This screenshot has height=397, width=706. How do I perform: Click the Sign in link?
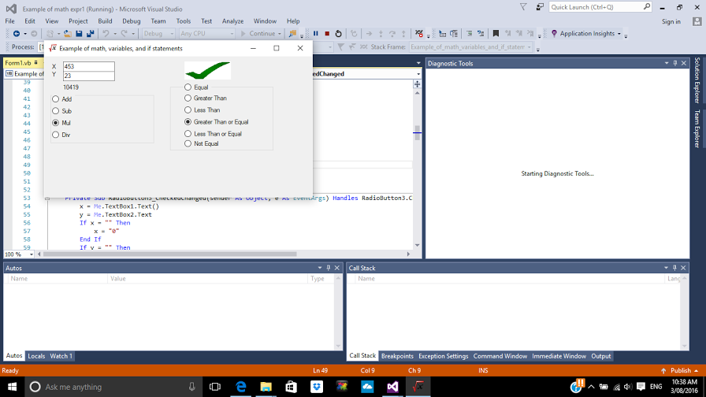point(671,21)
